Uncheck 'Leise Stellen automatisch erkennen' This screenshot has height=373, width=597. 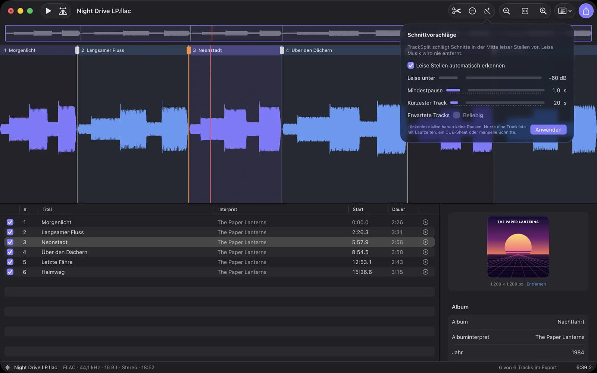411,65
